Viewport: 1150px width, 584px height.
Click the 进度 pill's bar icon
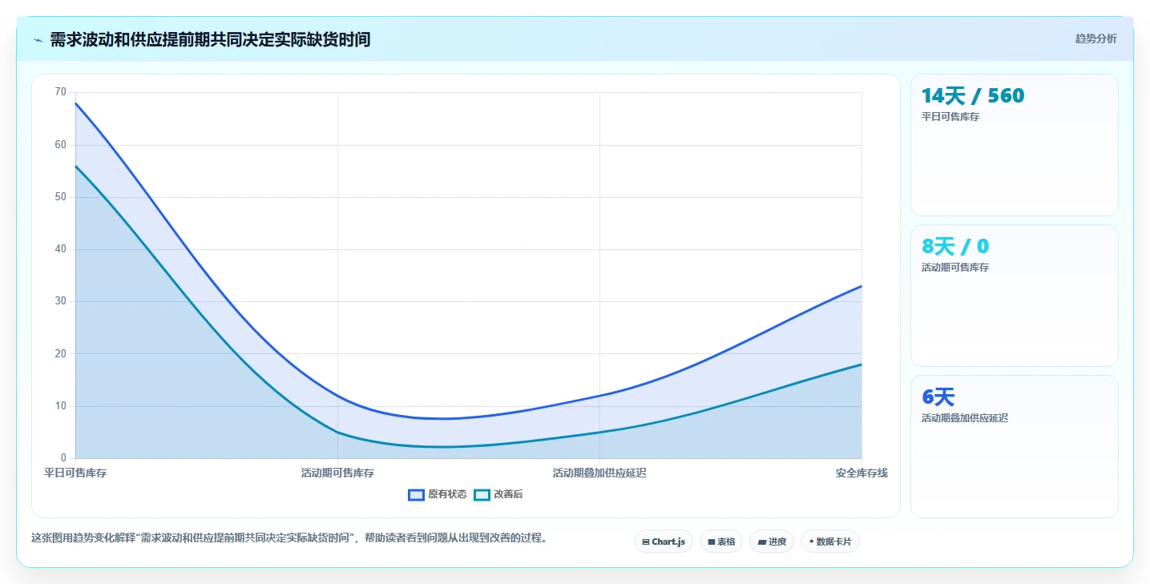point(761,542)
